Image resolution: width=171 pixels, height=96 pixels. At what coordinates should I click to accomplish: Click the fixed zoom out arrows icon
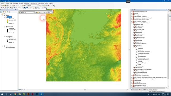(x=12, y=8)
